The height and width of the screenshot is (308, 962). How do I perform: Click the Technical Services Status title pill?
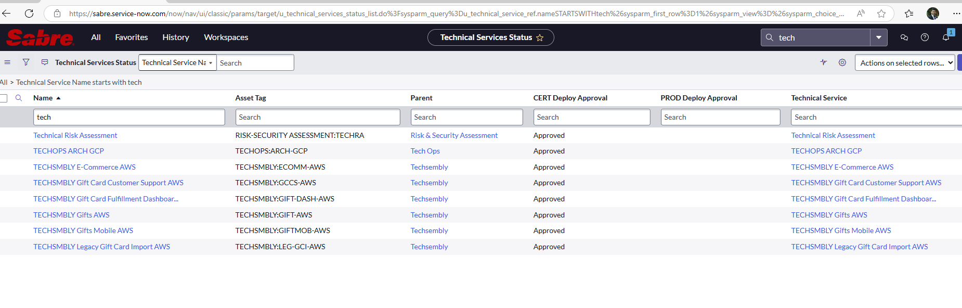(491, 37)
